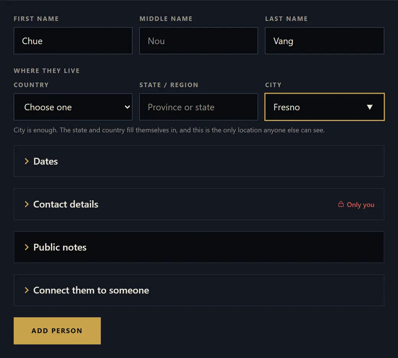Click the chevron beside Connect them to someone
Screen dimensions: 398x358
27,290
